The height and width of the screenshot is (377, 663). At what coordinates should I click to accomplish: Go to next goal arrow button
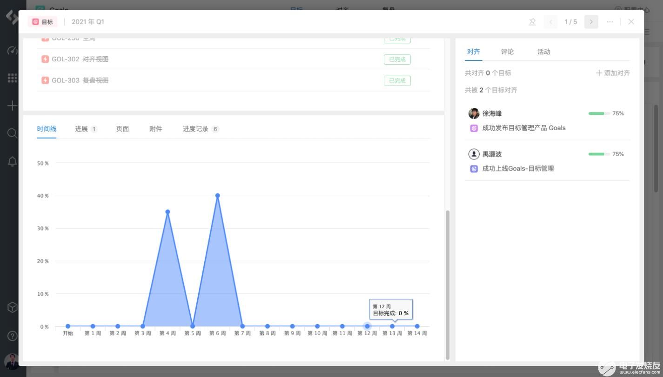coord(591,22)
